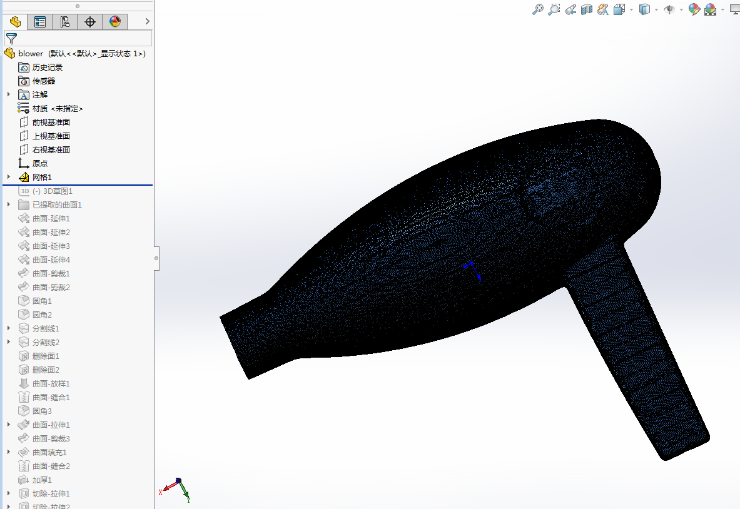Select the blower root part node
The width and height of the screenshot is (740, 509).
[x=75, y=54]
